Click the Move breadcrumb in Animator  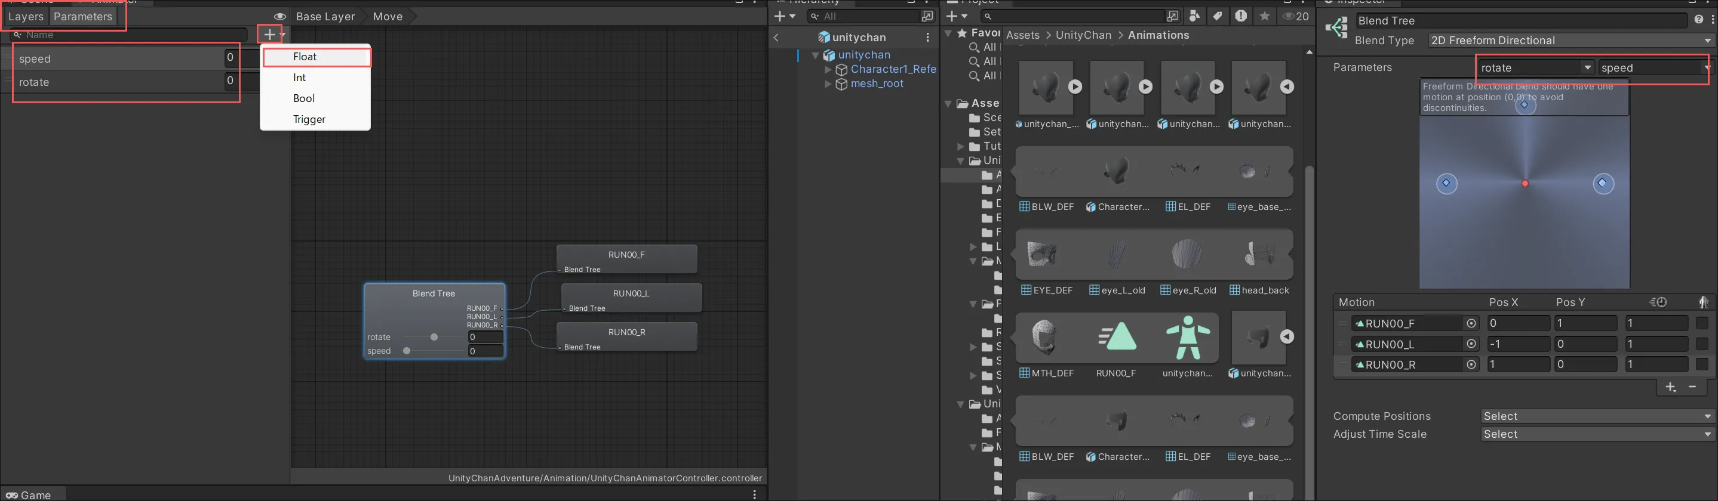click(x=388, y=17)
